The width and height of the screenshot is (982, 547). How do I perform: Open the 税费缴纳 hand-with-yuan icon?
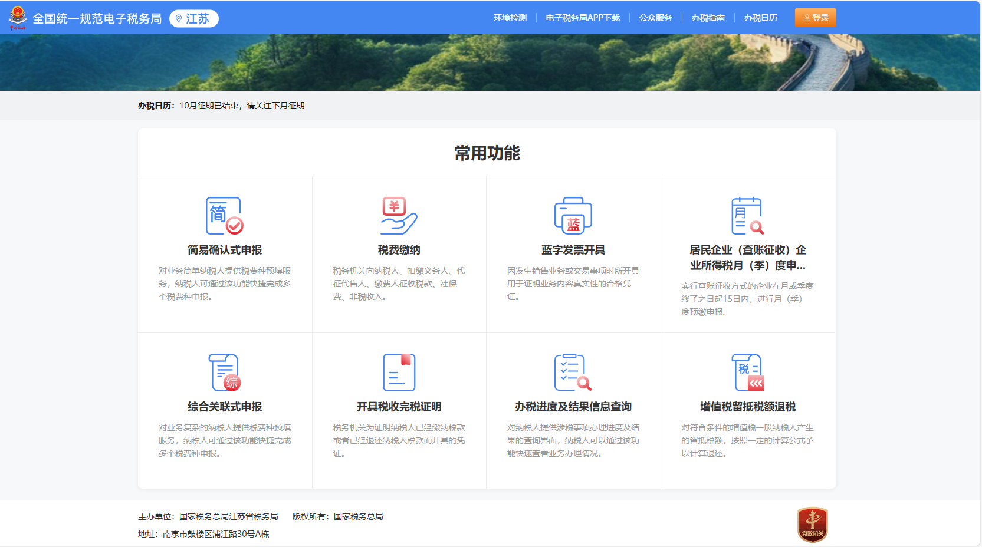tap(399, 216)
